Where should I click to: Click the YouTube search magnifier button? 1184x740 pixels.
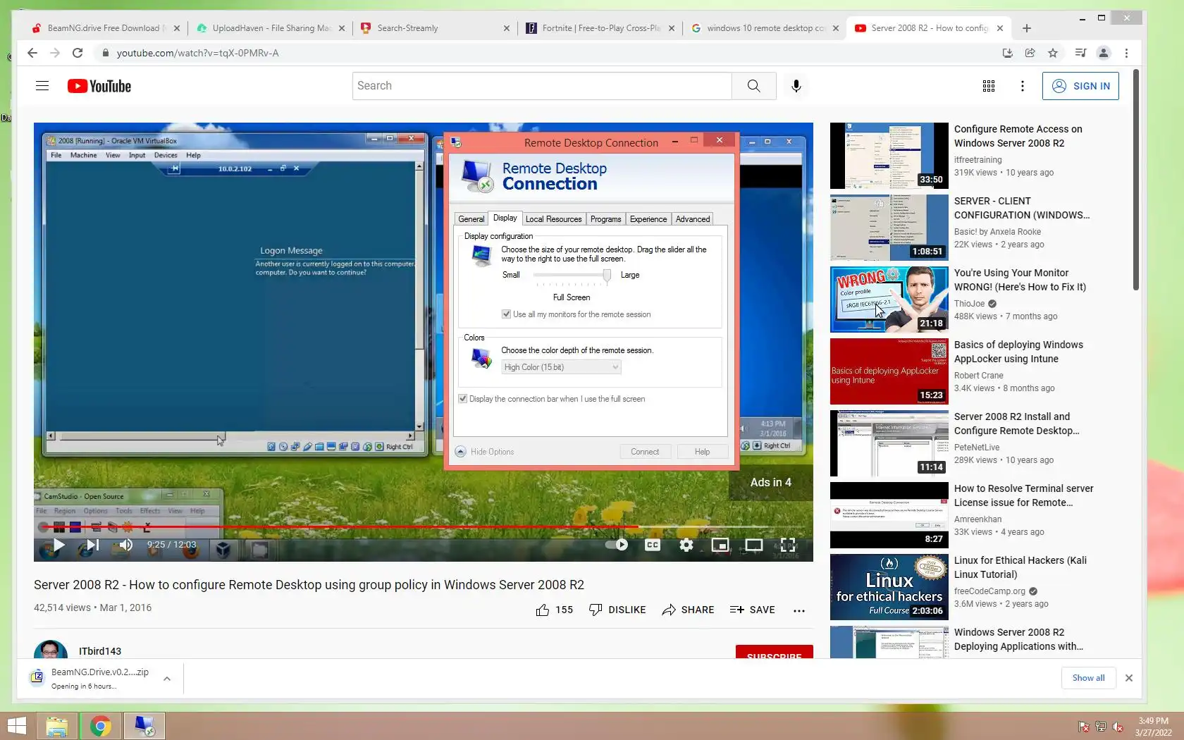[x=753, y=86]
